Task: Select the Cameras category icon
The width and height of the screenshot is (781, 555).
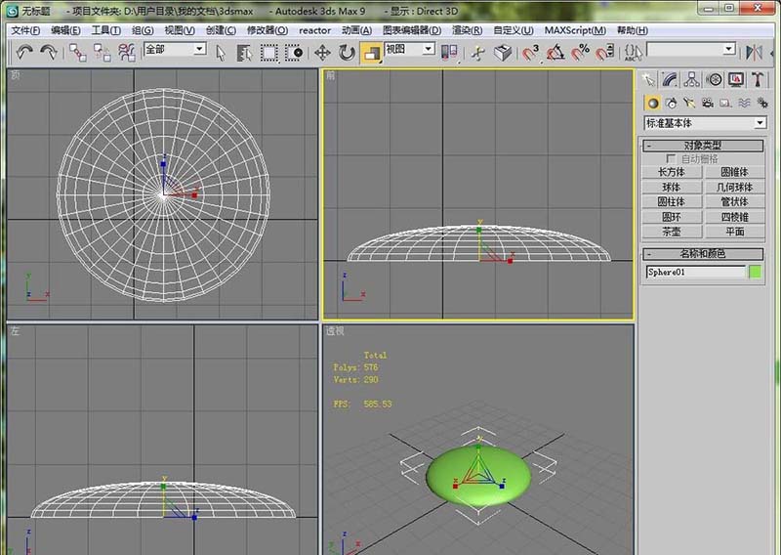Action: [x=707, y=103]
